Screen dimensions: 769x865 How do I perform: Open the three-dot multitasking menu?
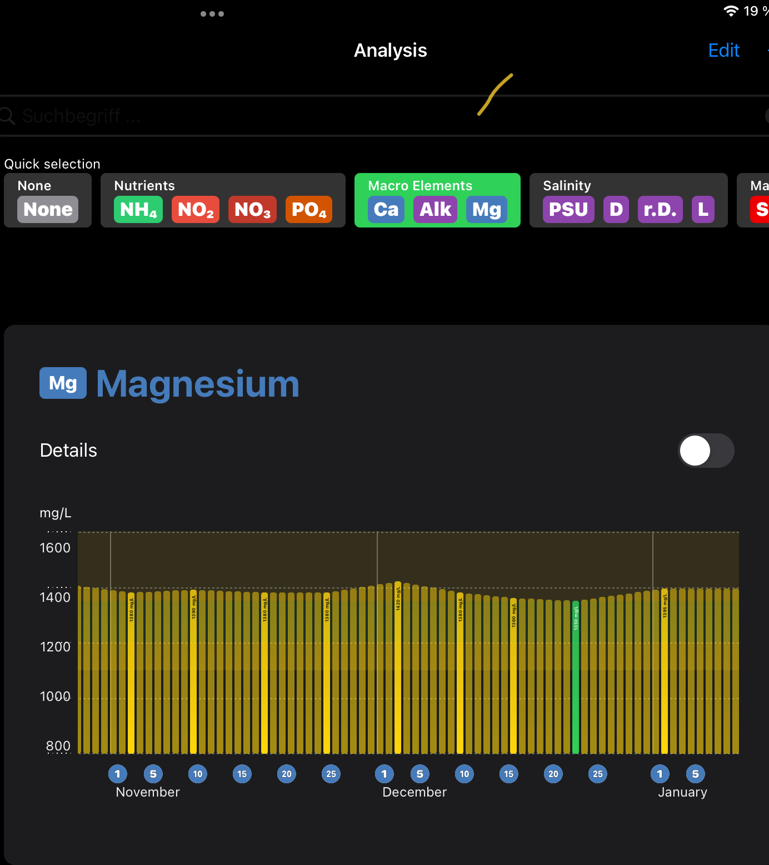(x=212, y=14)
